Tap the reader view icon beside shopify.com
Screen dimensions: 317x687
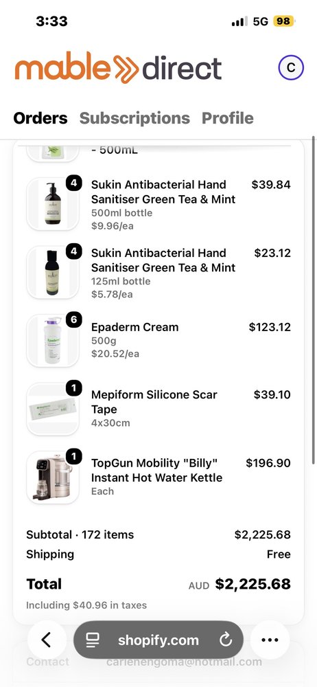tap(93, 640)
